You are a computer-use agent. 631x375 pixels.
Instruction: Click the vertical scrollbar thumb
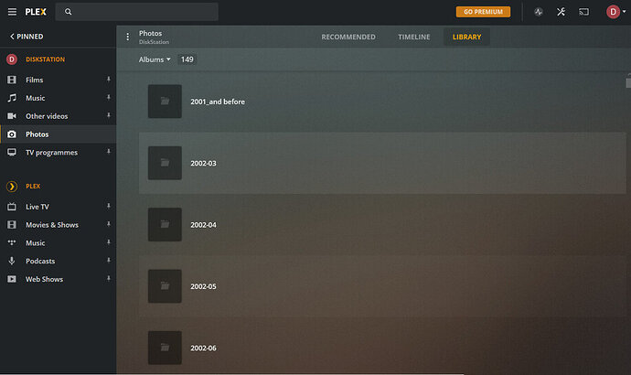click(x=628, y=82)
